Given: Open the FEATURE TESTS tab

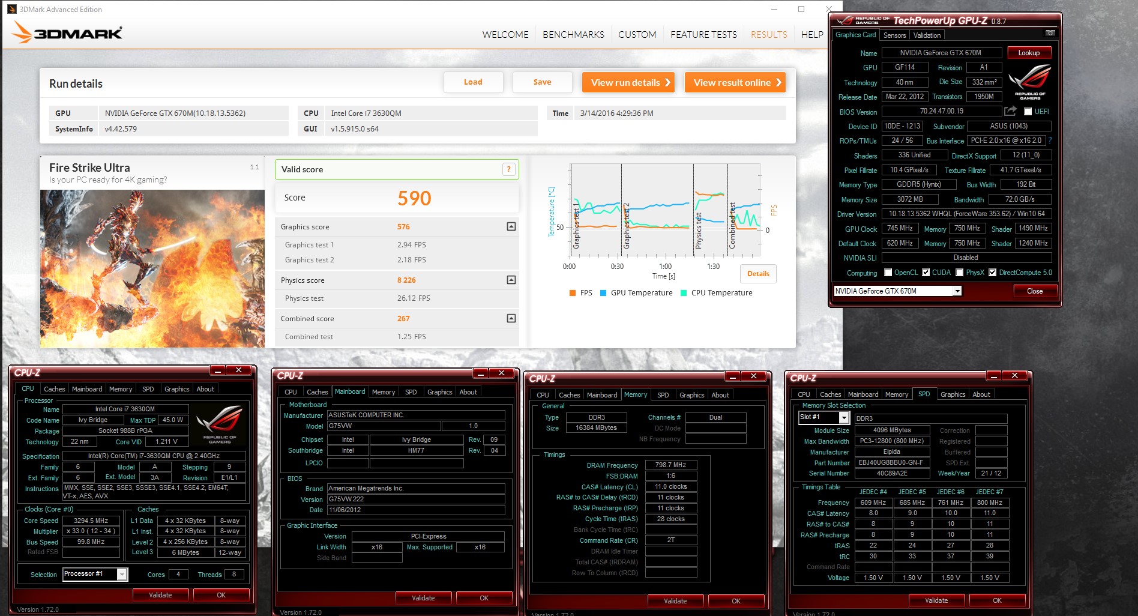Looking at the screenshot, I should click(703, 35).
